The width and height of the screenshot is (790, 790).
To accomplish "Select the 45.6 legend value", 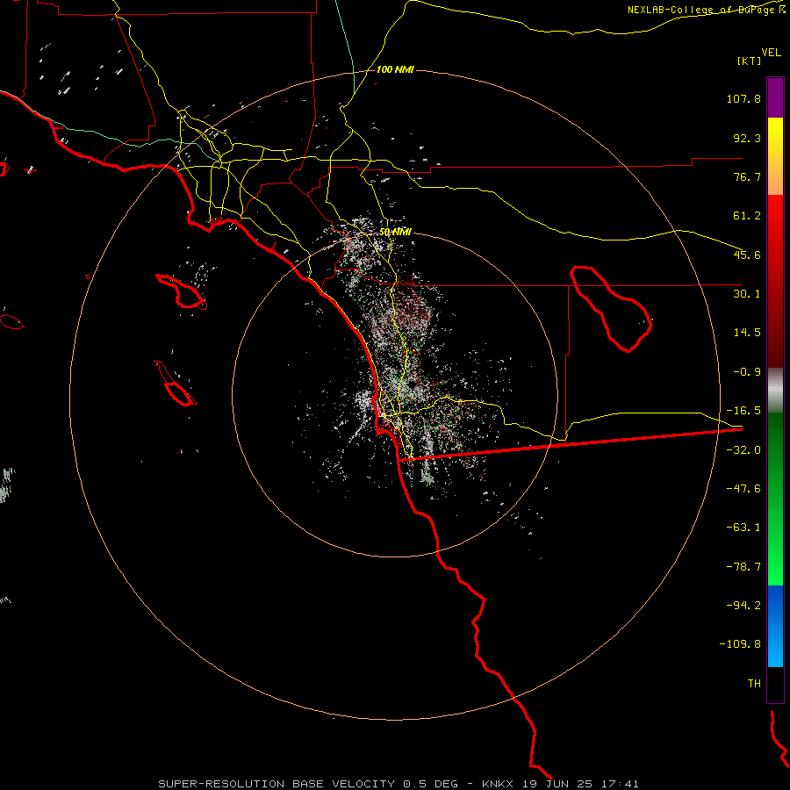I will [747, 255].
